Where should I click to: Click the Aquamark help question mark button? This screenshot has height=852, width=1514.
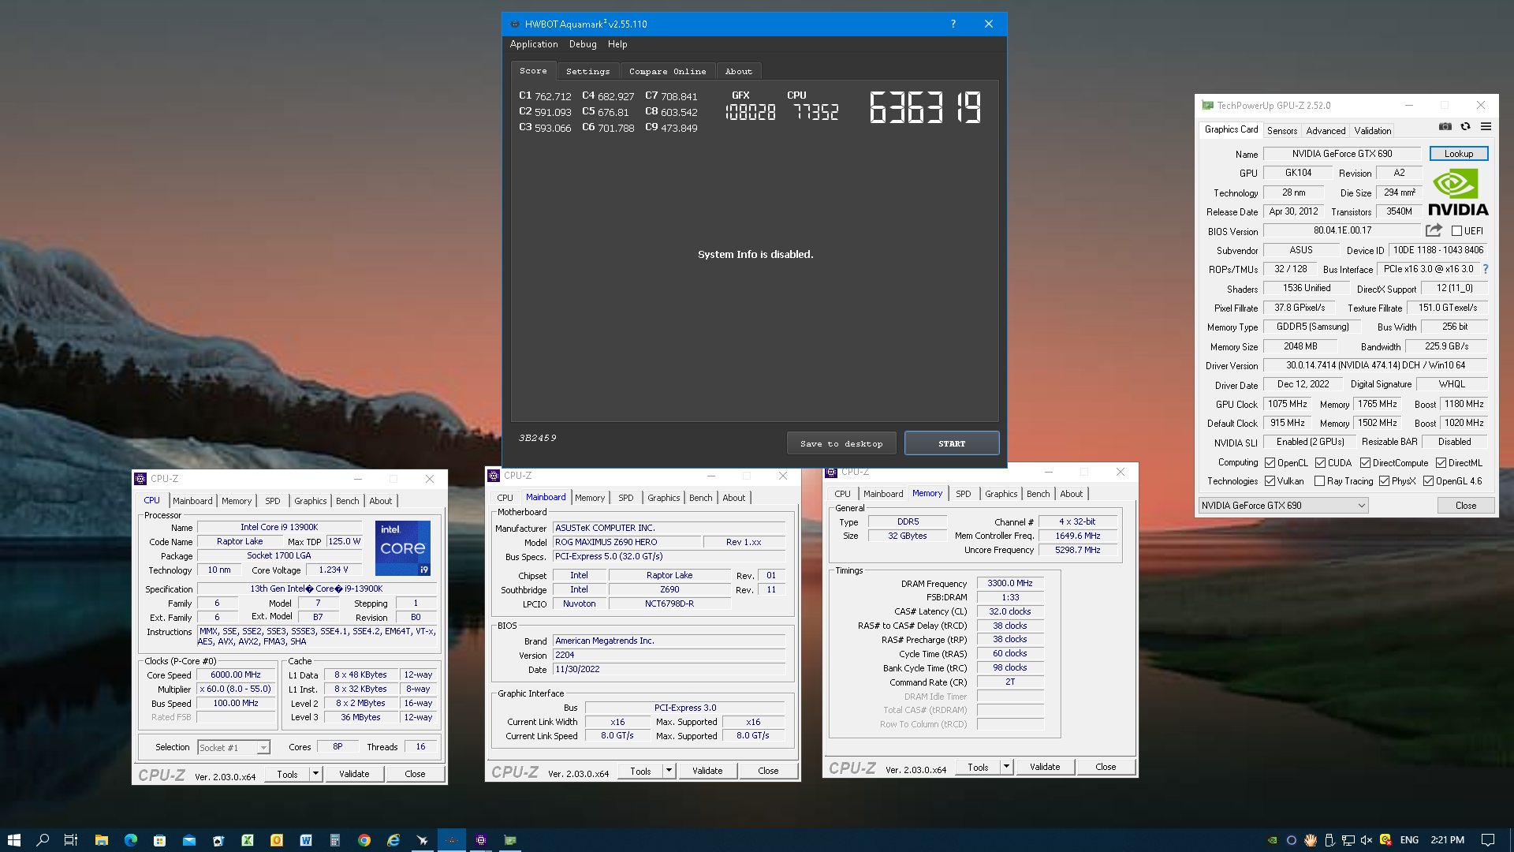(x=953, y=24)
